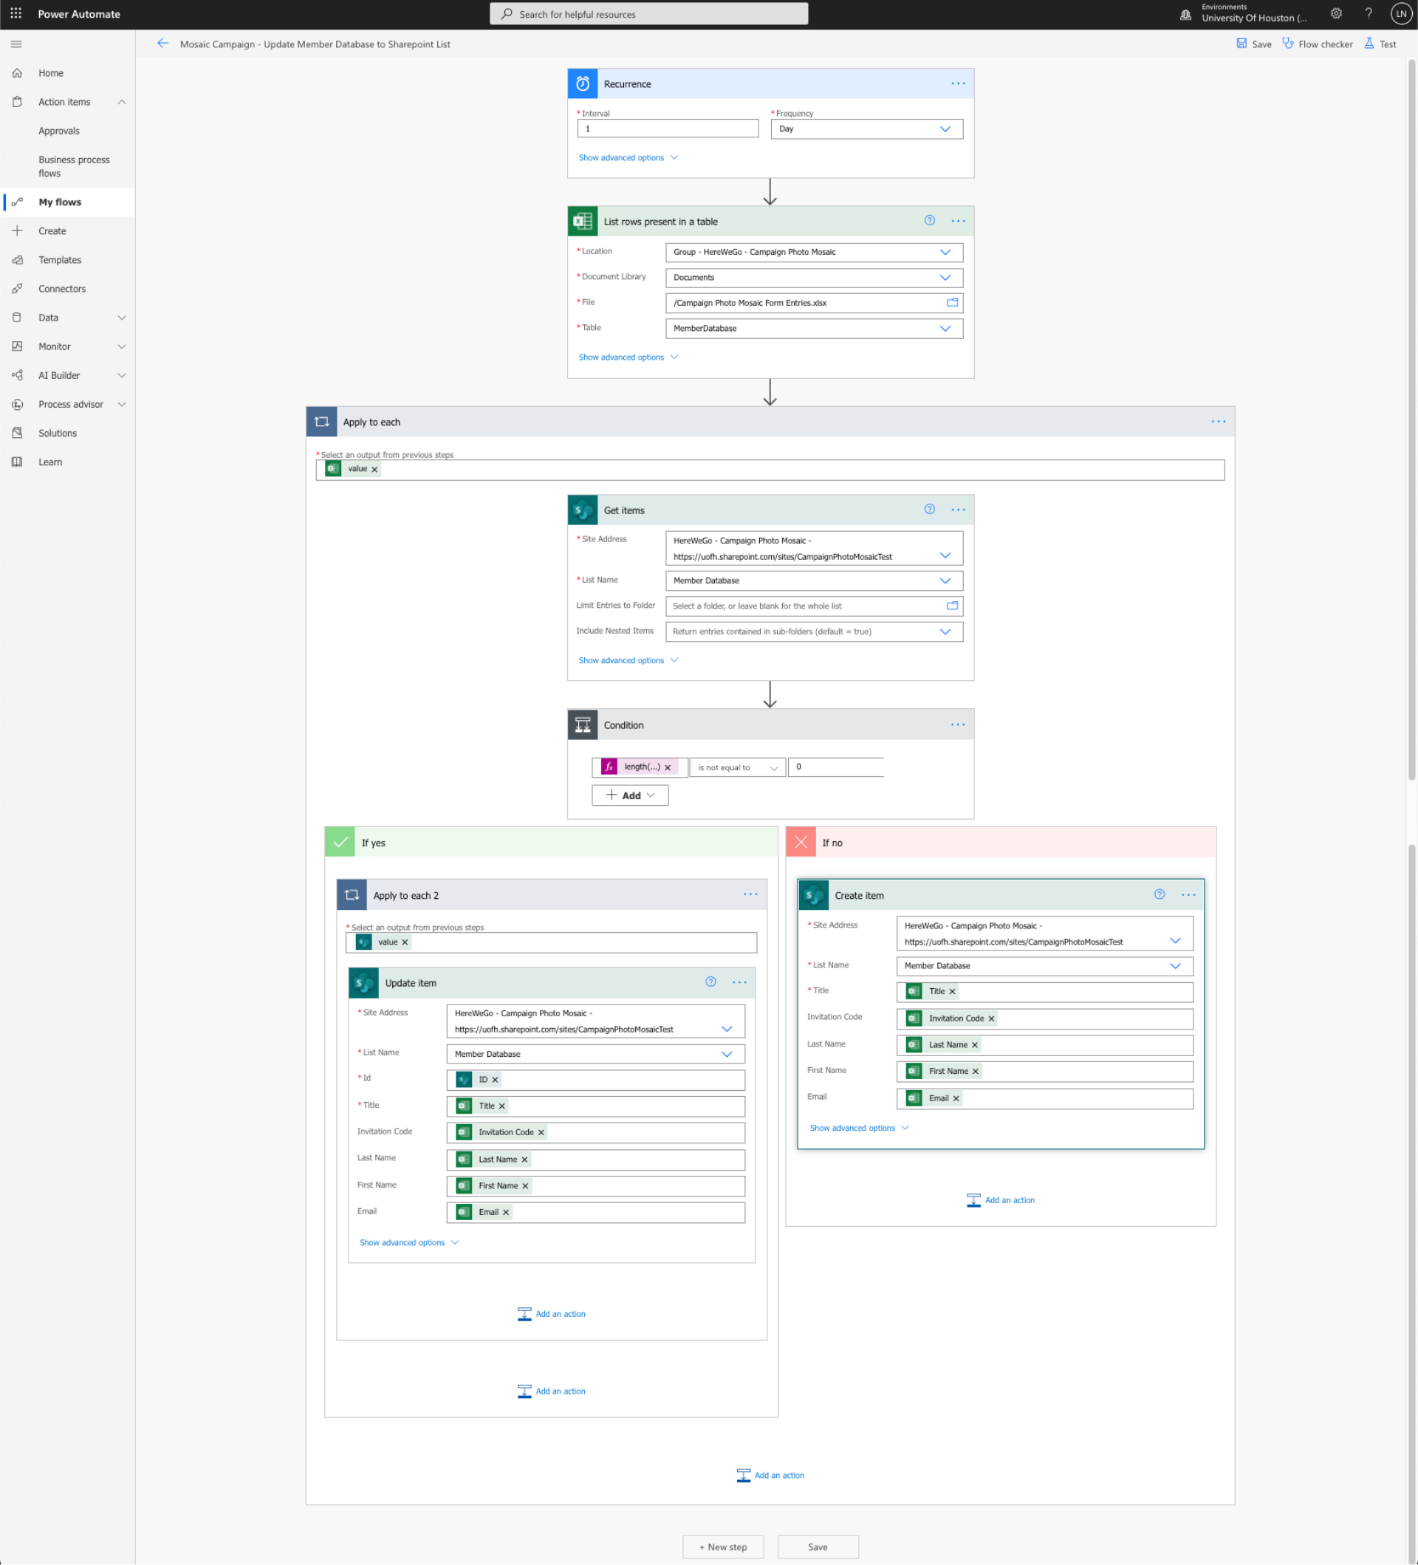Click the Condition step icon
Screen dimensions: 1418x1565
tap(583, 725)
